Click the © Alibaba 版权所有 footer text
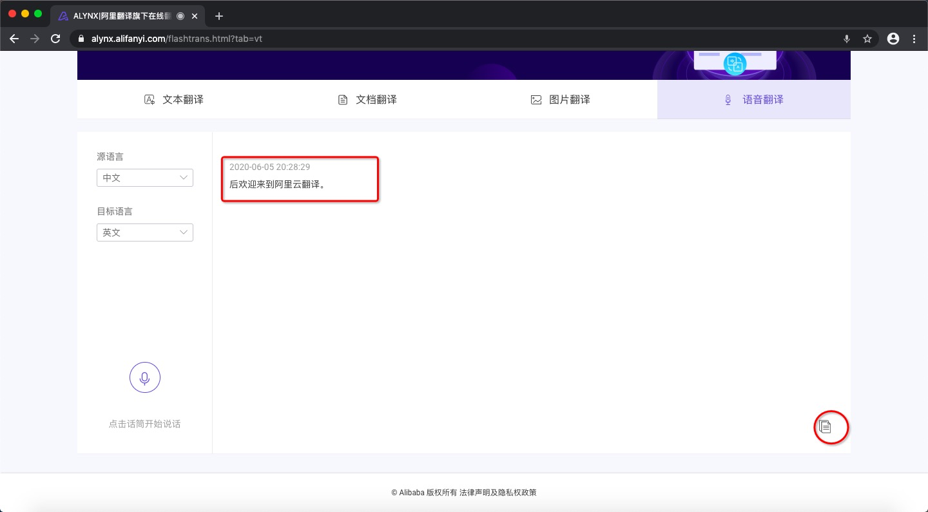The height and width of the screenshot is (512, 928). click(x=424, y=493)
